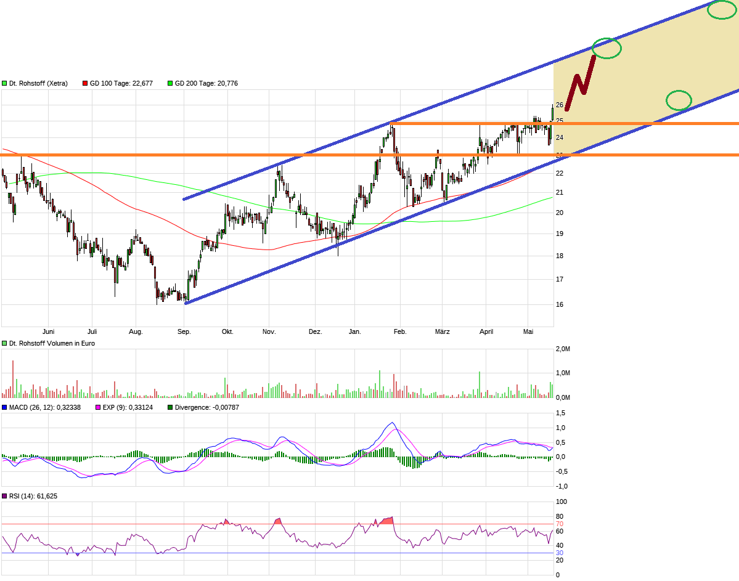Click the 16 price axis label
This screenshot has width=739, height=581.
(560, 304)
